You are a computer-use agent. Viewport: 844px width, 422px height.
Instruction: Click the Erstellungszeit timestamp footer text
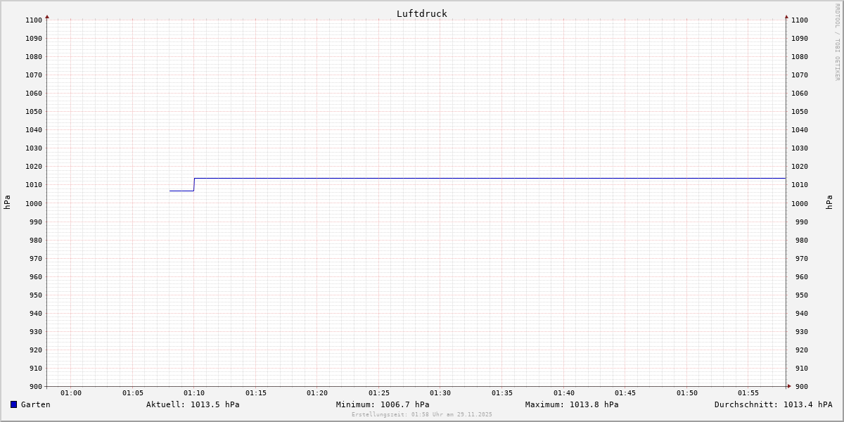pyautogui.click(x=422, y=414)
